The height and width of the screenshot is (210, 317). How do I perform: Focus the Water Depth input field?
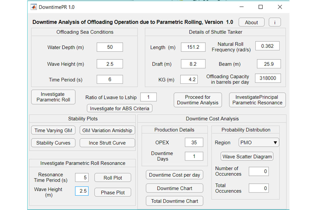click(x=110, y=47)
